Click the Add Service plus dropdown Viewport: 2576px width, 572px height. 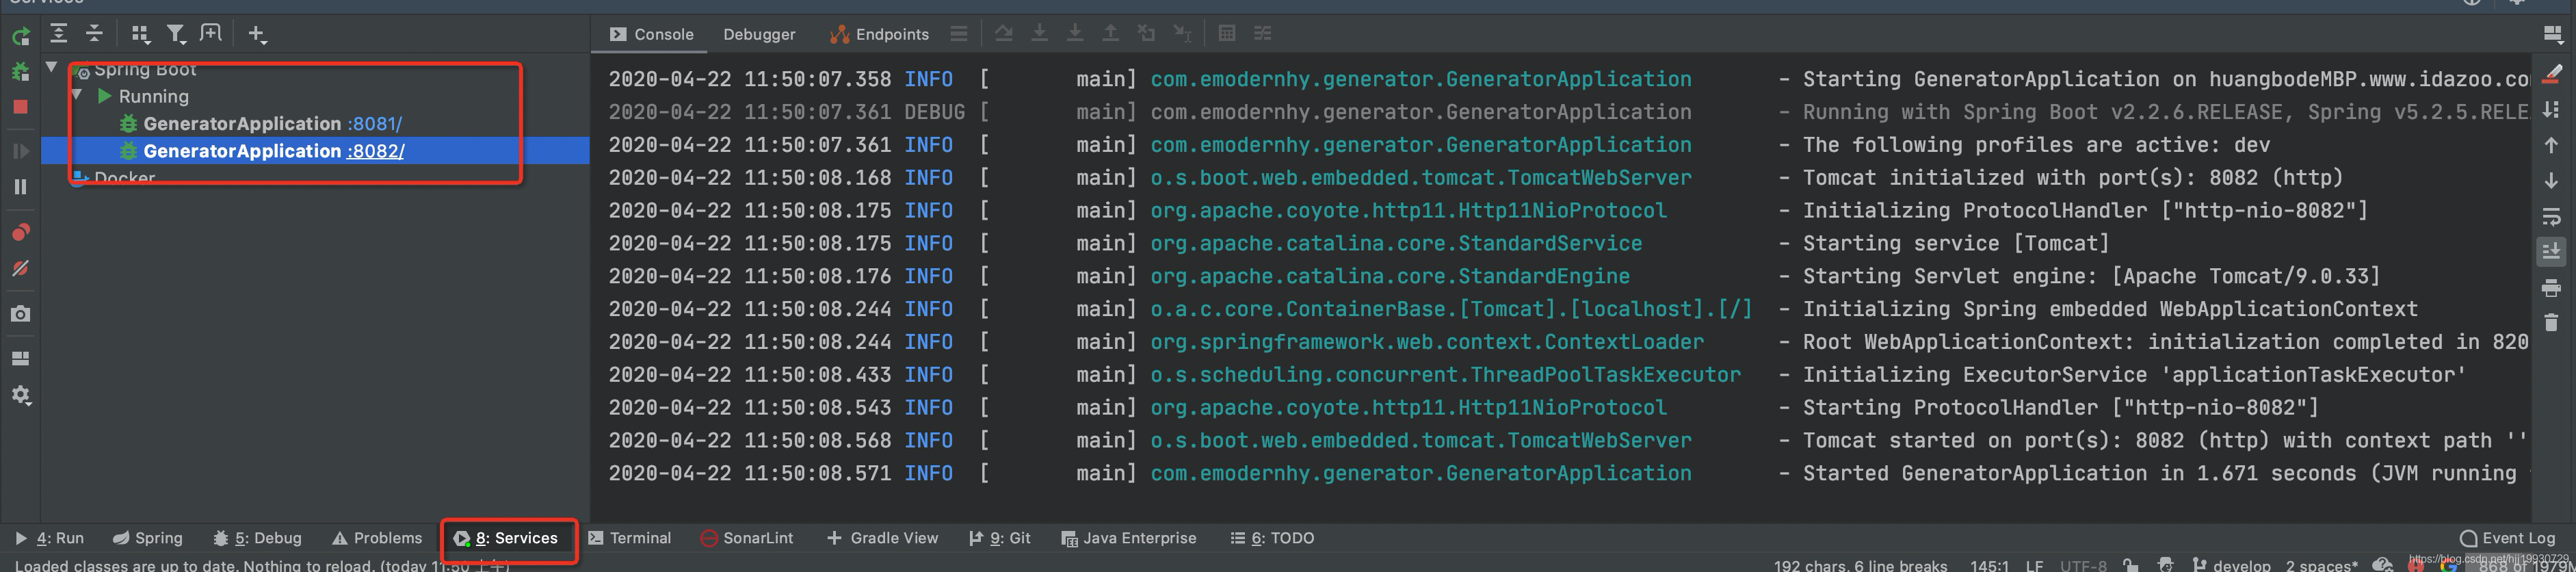point(257,35)
